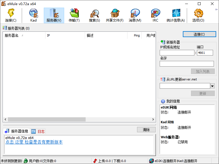Open the 消息(M) messages page

[x=135, y=15]
